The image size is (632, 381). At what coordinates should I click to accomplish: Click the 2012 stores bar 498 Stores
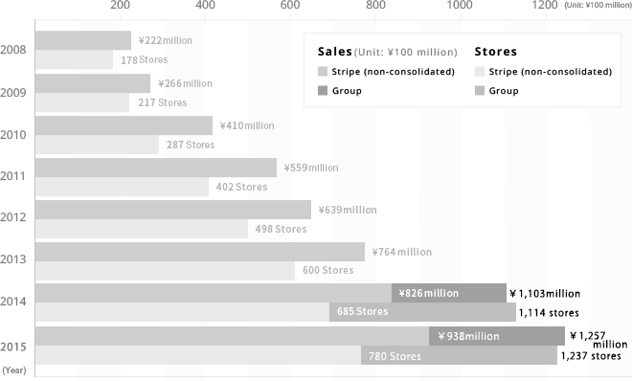142,229
